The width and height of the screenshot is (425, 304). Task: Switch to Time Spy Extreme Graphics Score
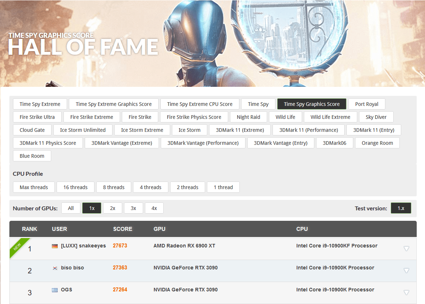pos(114,104)
